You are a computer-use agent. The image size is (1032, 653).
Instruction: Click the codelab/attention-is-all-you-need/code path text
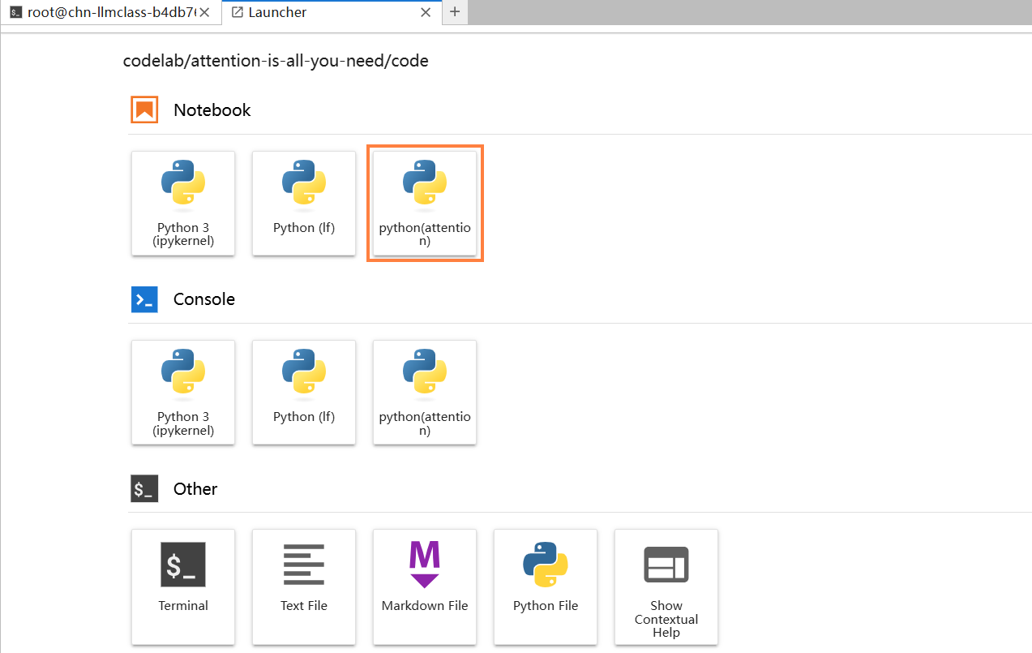(x=276, y=61)
